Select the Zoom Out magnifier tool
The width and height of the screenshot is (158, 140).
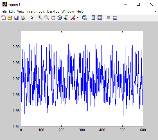[47, 18]
